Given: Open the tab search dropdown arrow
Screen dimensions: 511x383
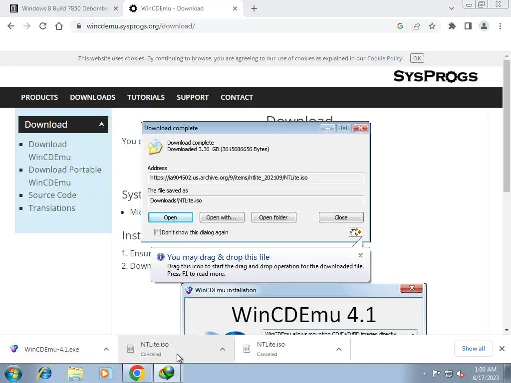Looking at the screenshot, I should 451,8.
